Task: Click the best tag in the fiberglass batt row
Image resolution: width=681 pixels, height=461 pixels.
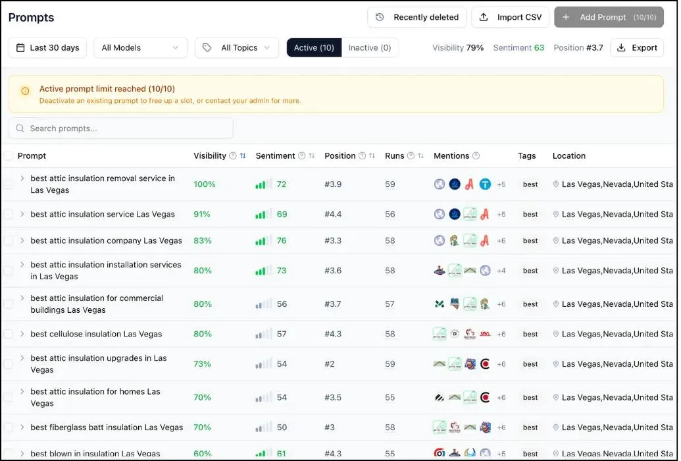Action: click(530, 427)
